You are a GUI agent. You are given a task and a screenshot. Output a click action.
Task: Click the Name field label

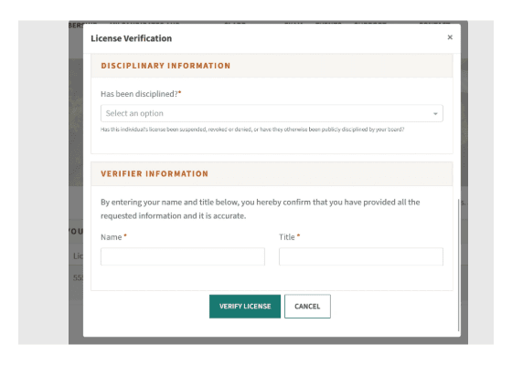coord(113,237)
